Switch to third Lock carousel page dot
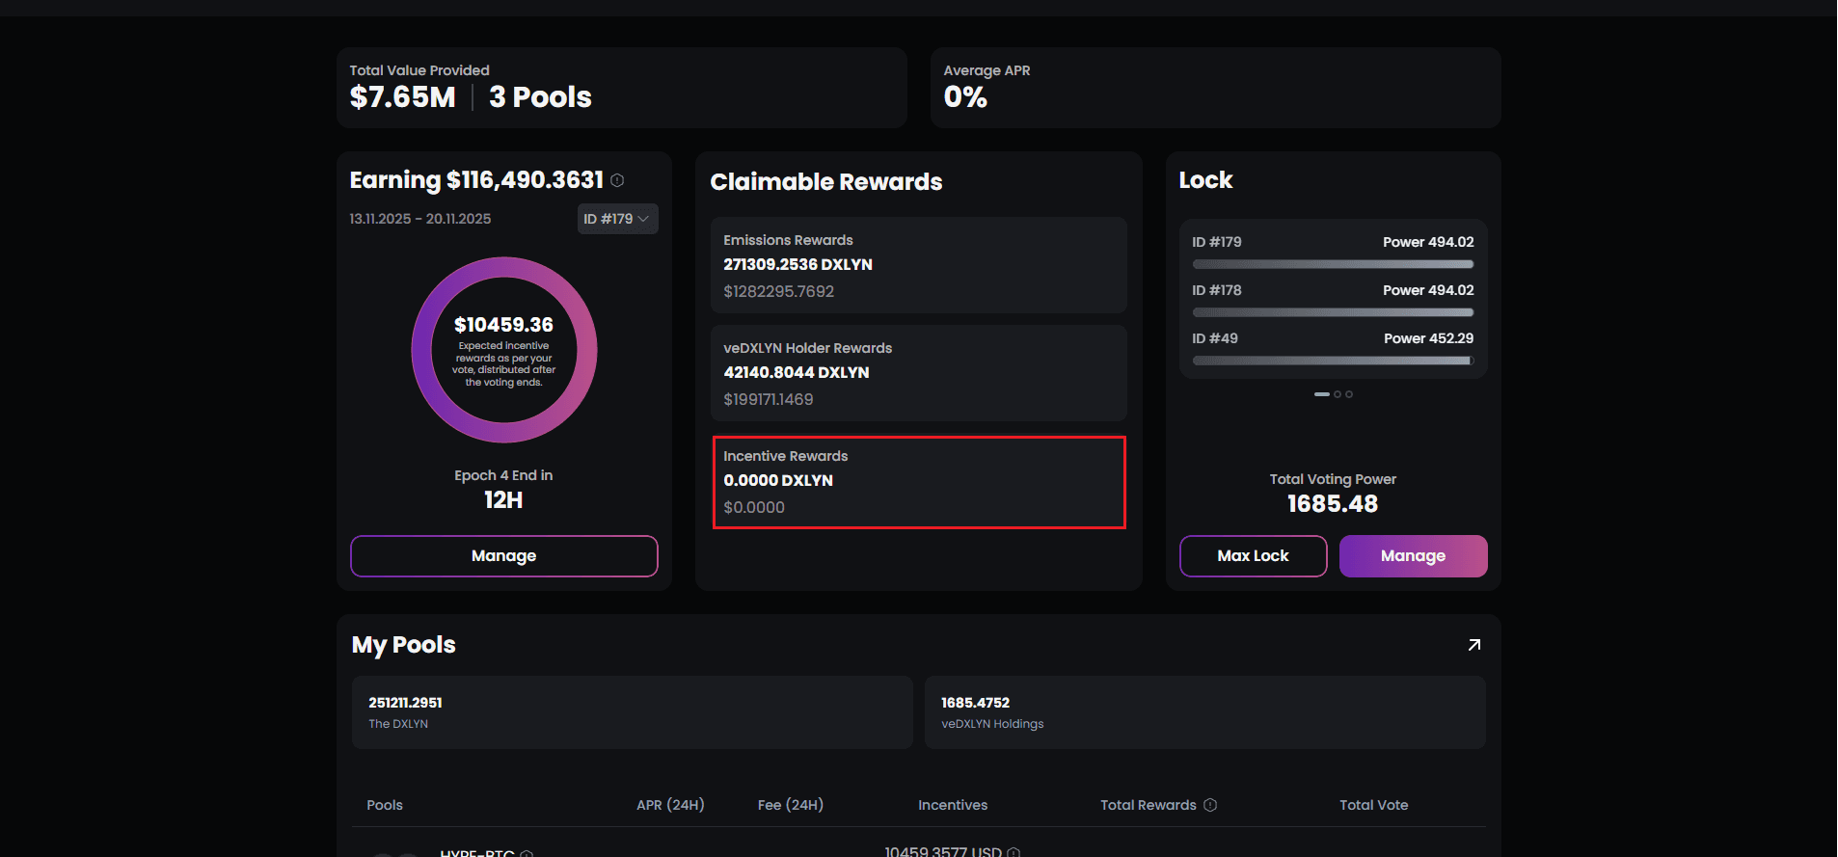The height and width of the screenshot is (857, 1838). coord(1349,394)
